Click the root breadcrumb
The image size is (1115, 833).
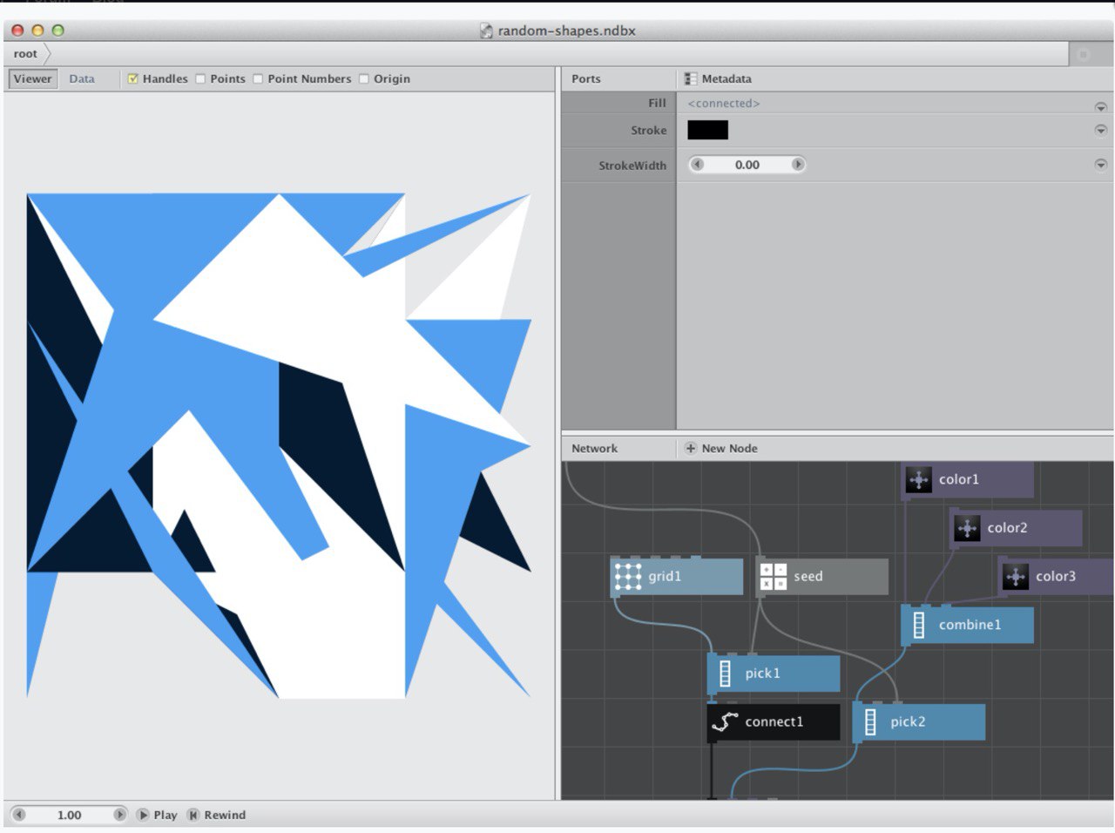click(25, 54)
